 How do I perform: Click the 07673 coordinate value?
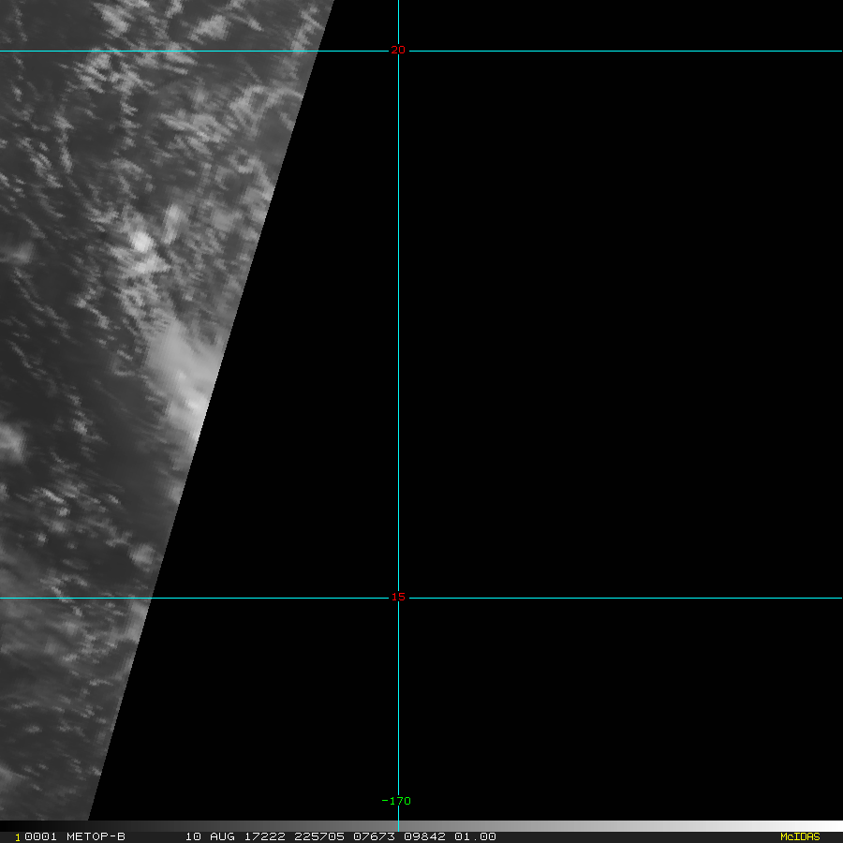click(374, 836)
